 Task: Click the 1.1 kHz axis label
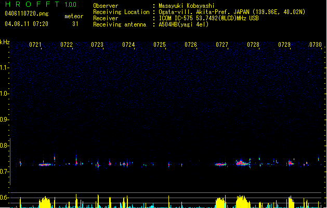[x=4, y=68]
